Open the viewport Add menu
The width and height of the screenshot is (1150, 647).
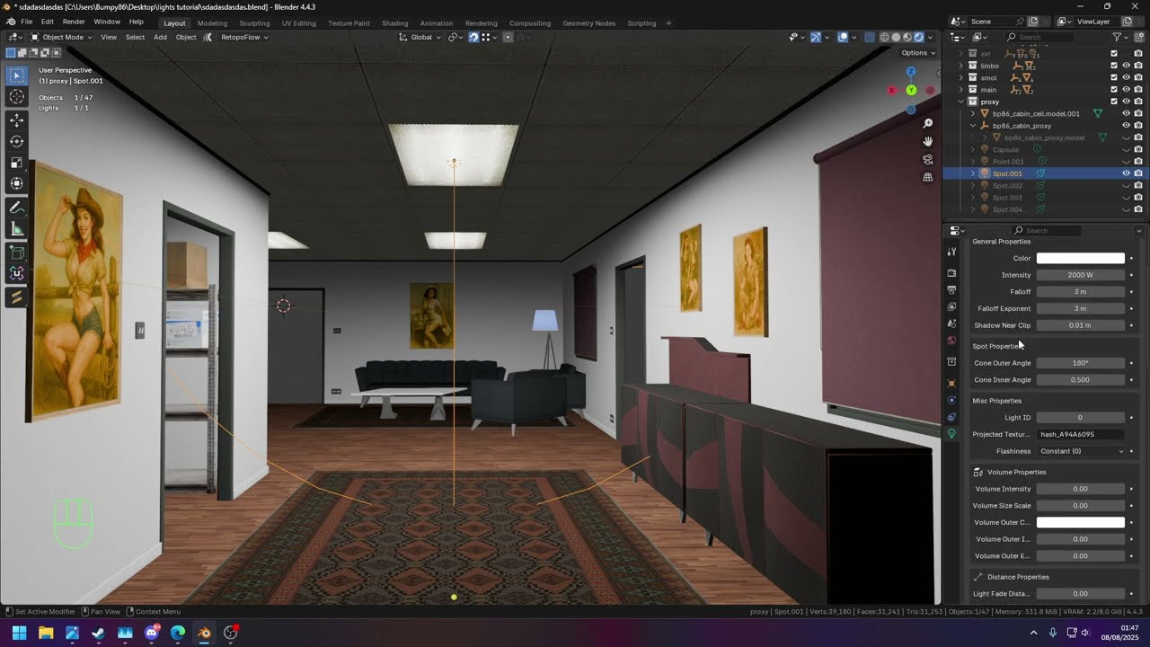(x=160, y=37)
